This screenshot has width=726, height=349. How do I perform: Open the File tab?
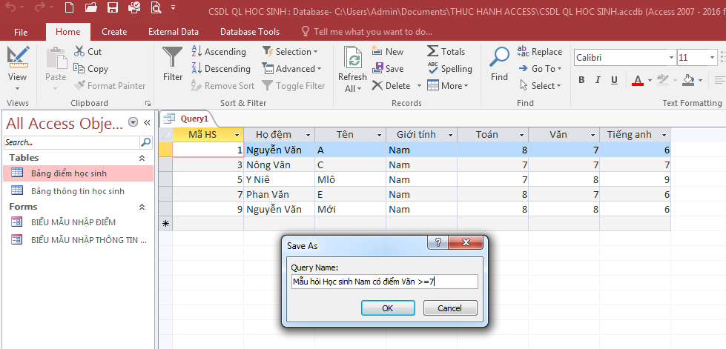tap(21, 32)
